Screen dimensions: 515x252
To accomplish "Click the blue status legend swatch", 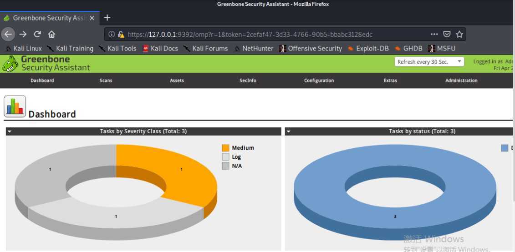I will click(505, 148).
